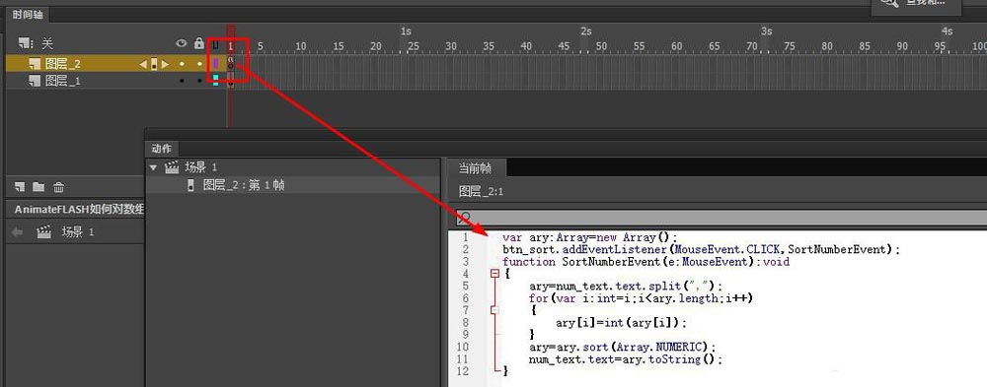This screenshot has width=987, height=387.
Task: Click code line 5 with num_text.text.split
Action: tap(626, 286)
